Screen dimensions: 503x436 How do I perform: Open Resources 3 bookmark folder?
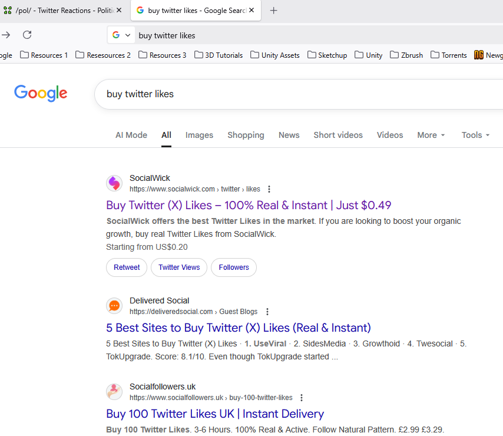tap(163, 55)
